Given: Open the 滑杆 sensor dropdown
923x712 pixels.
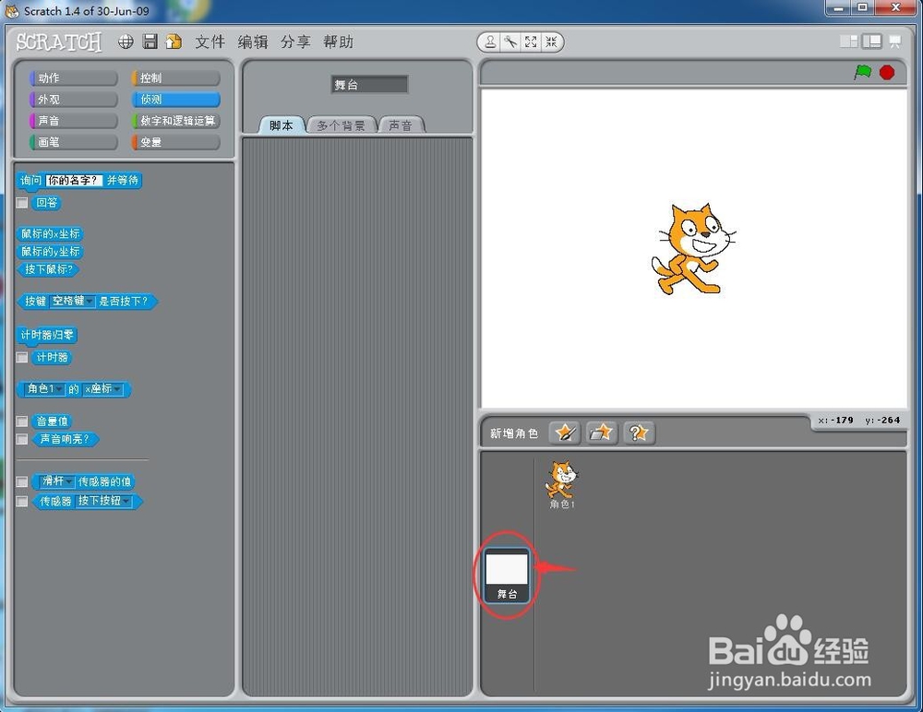Looking at the screenshot, I should point(57,481).
